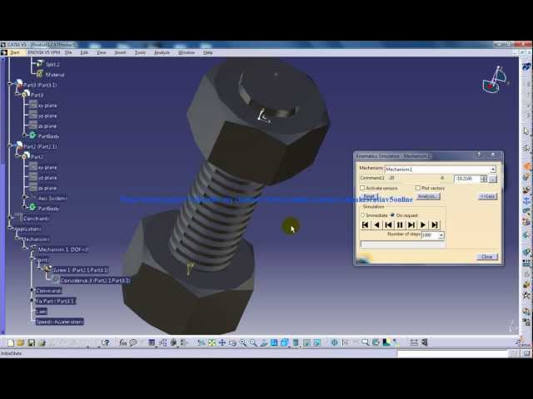The image size is (533, 399).
Task: Click the New document icon in bottom toolbar
Action: 11,342
